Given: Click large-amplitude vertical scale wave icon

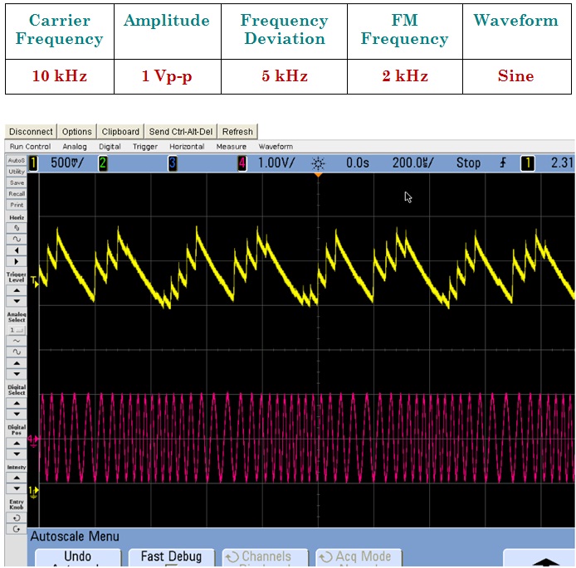Looking at the screenshot, I should 16,352.
